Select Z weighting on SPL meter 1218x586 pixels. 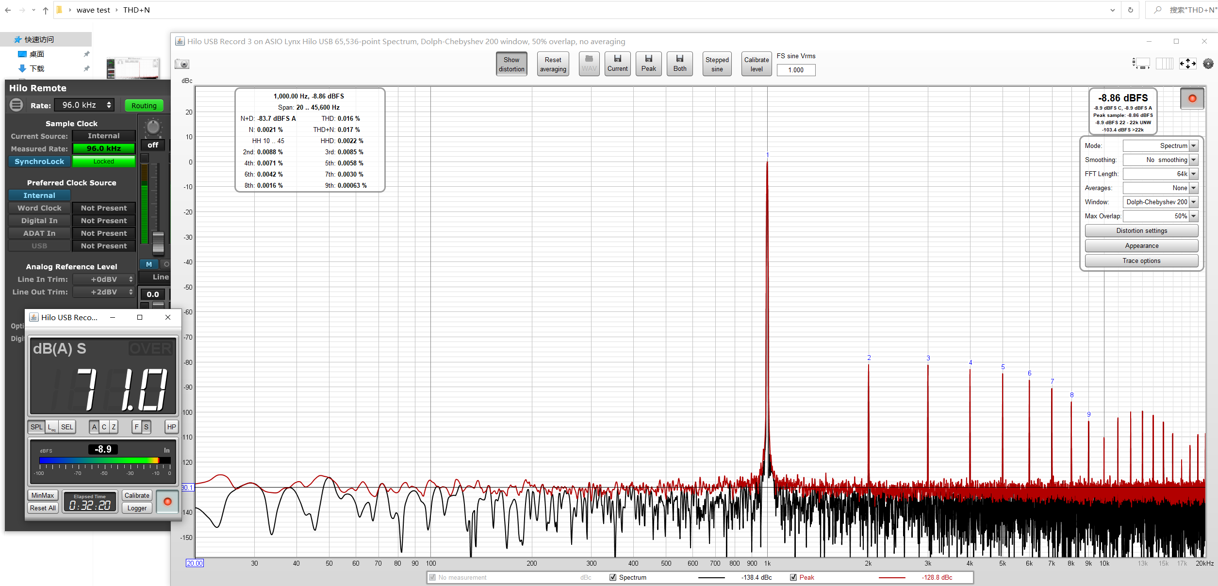[114, 427]
